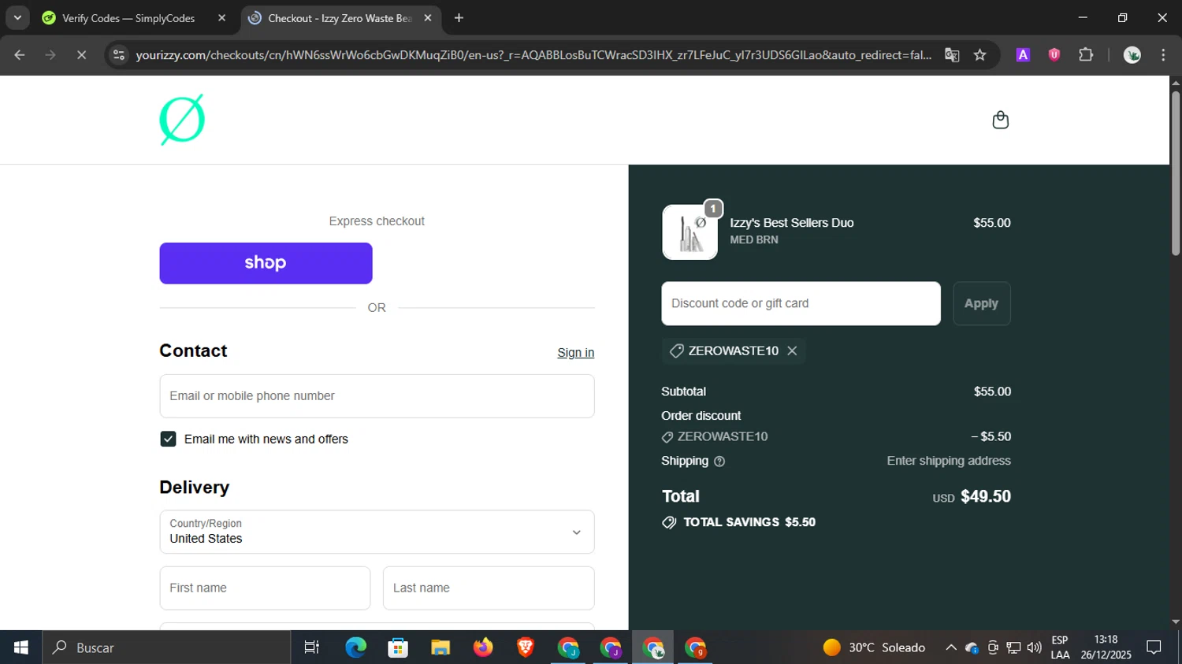The image size is (1182, 664).
Task: Expand the Country/Region dropdown
Action: pos(377,532)
